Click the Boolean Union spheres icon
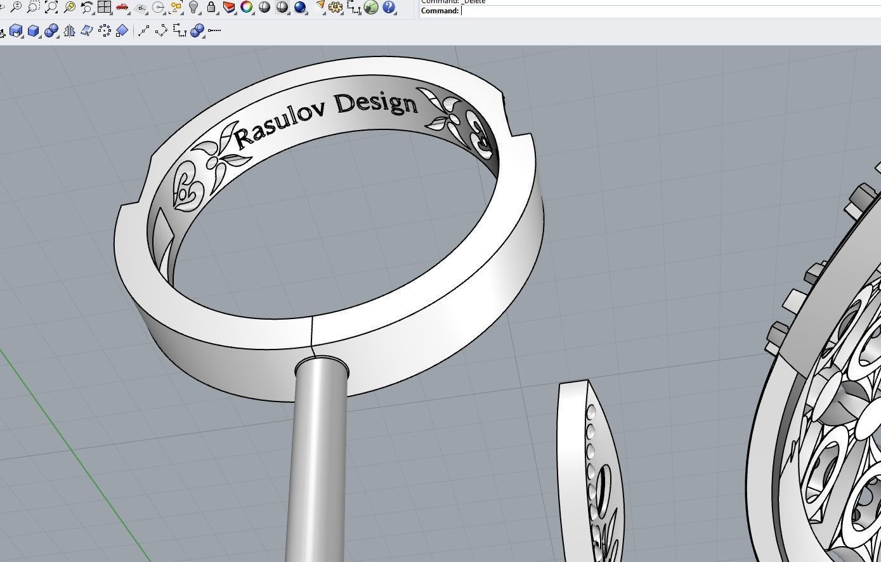This screenshot has height=562, width=881. 51,30
